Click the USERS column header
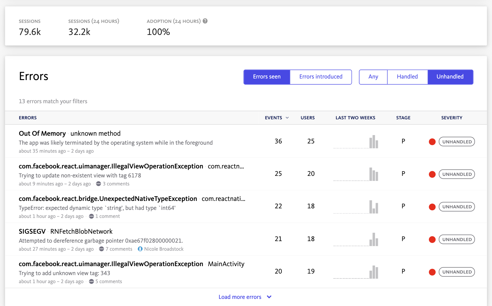Viewport: 492px width, 306px height. [x=308, y=118]
